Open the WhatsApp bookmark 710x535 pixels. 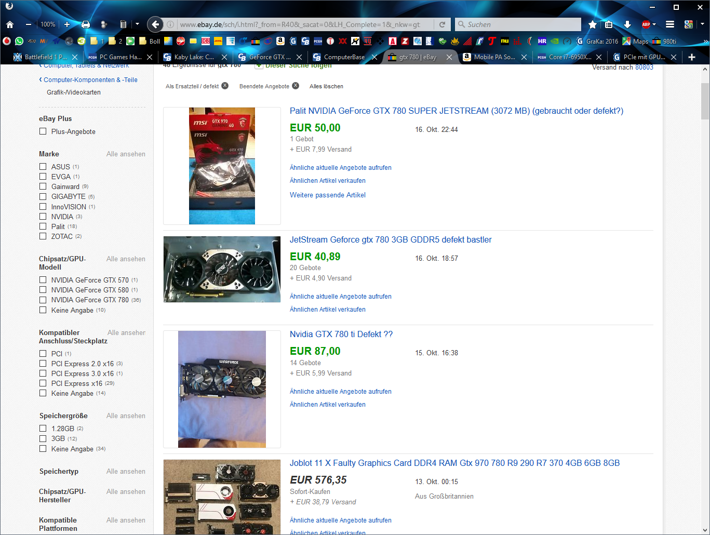click(19, 41)
